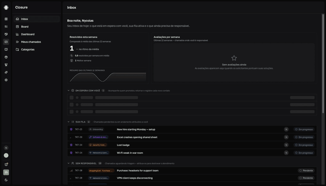The height and width of the screenshot is (186, 326).
Task: Click the Onboarding category tag on TKT-25
Action: coord(96,129)
